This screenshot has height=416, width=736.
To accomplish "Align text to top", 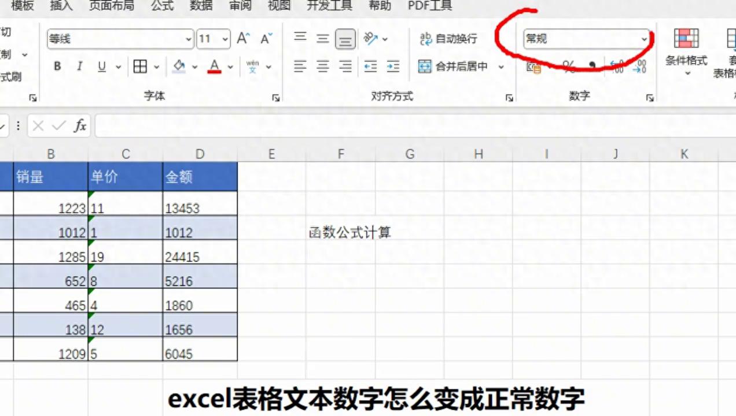I will click(300, 38).
